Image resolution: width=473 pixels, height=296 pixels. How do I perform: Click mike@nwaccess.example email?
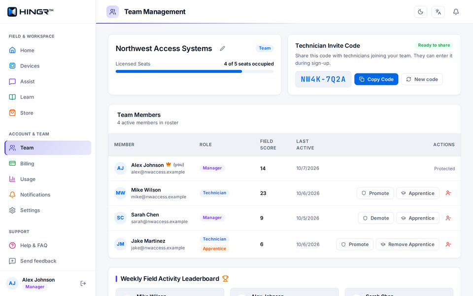[159, 197]
